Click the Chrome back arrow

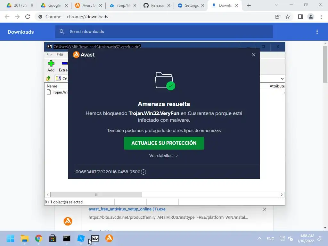[x=7, y=17]
